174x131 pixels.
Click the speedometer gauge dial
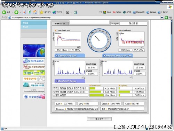(99, 40)
